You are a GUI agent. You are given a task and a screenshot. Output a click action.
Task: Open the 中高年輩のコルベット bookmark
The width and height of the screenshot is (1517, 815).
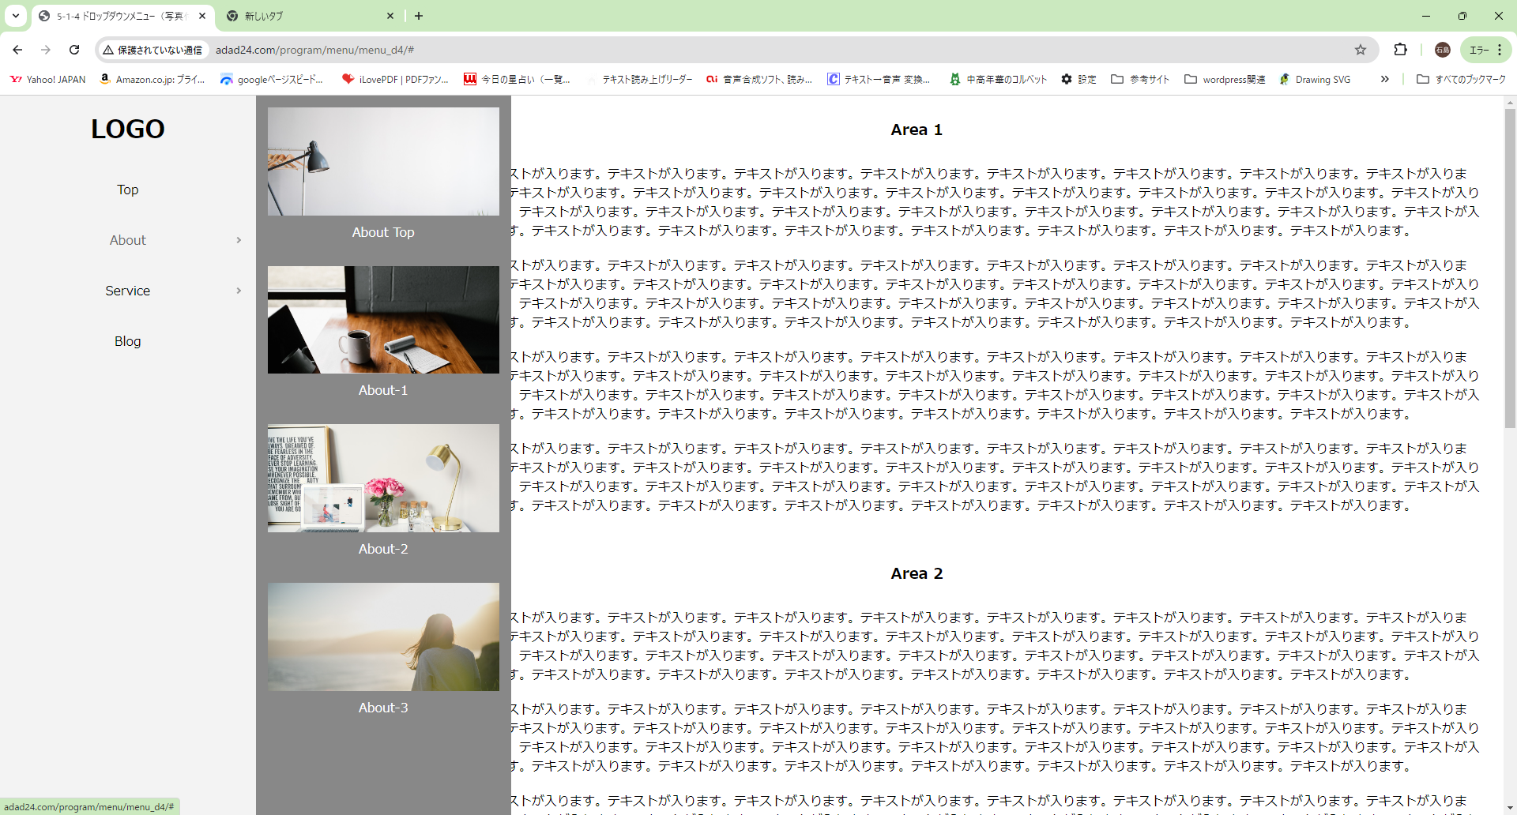point(999,79)
